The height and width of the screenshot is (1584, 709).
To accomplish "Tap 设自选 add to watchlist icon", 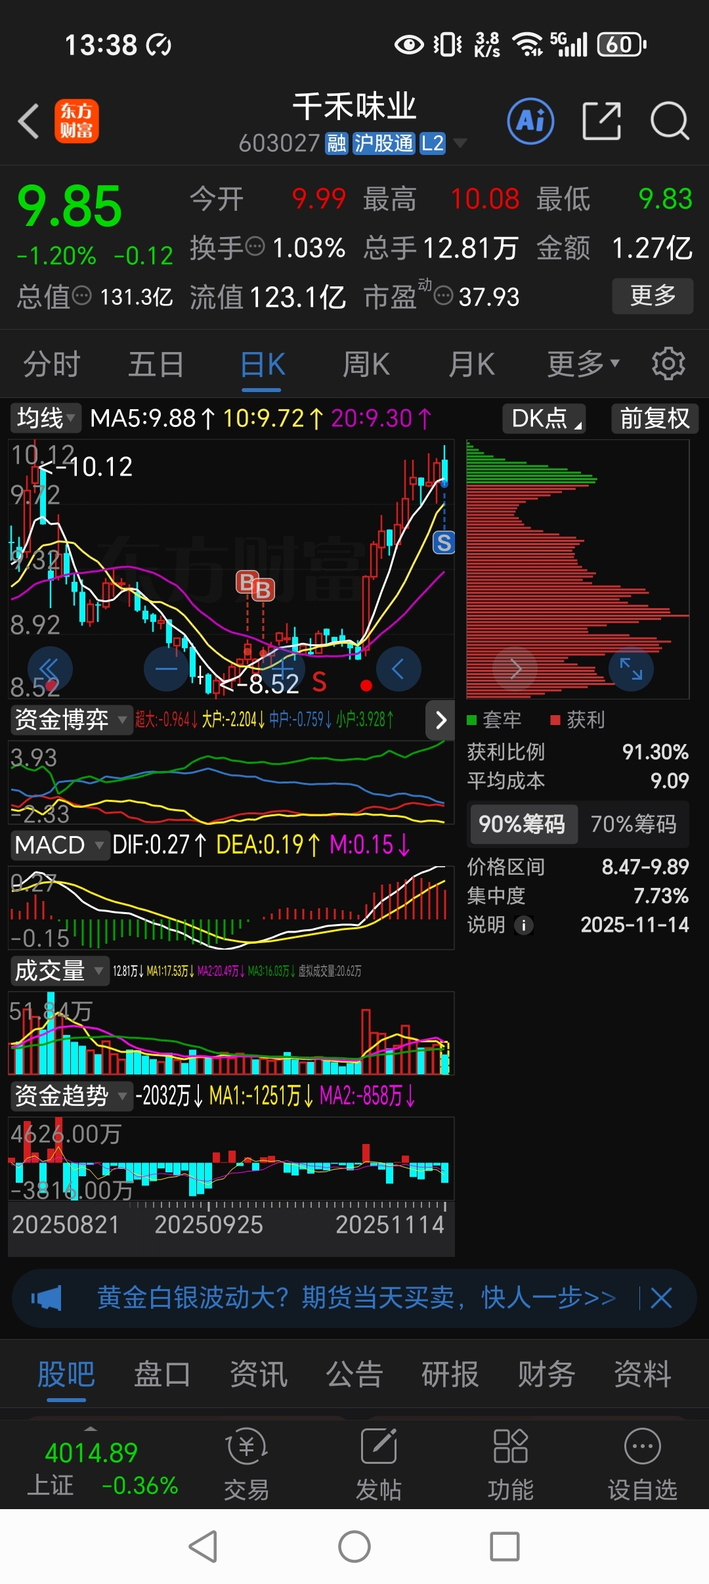I will click(x=643, y=1464).
